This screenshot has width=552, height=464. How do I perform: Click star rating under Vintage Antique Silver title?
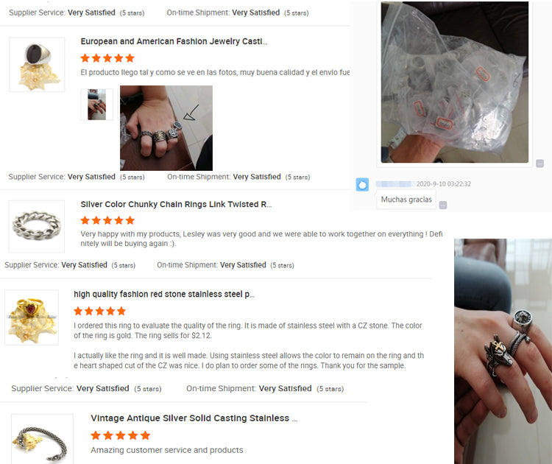(x=121, y=435)
